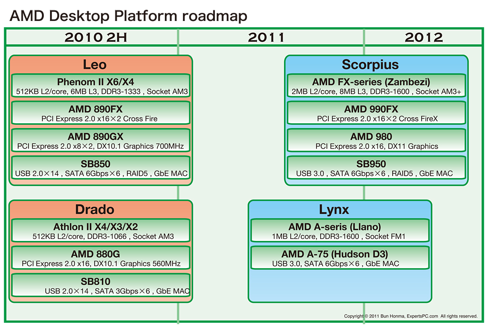Click the copyright notice by Bun Honma
Image resolution: width=488 pixels, height=329 pixels.
[x=410, y=316]
